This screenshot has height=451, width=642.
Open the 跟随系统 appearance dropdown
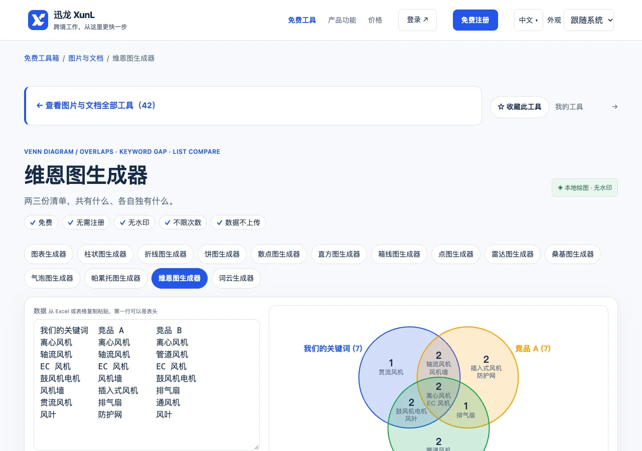coord(589,20)
